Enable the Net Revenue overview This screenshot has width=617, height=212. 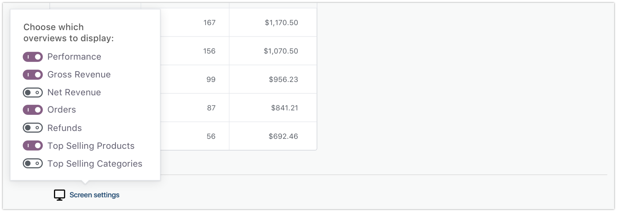coord(32,92)
